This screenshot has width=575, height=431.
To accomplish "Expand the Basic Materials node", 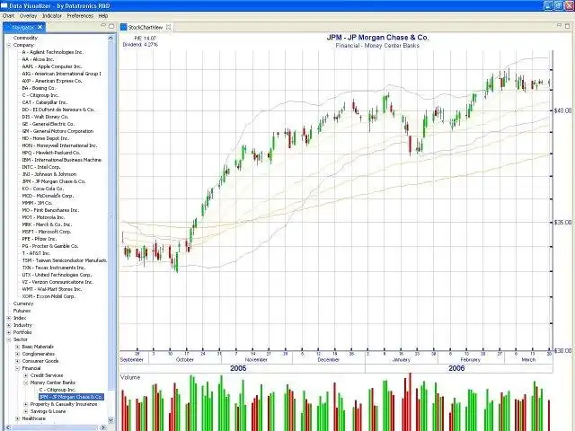I will (x=17, y=347).
